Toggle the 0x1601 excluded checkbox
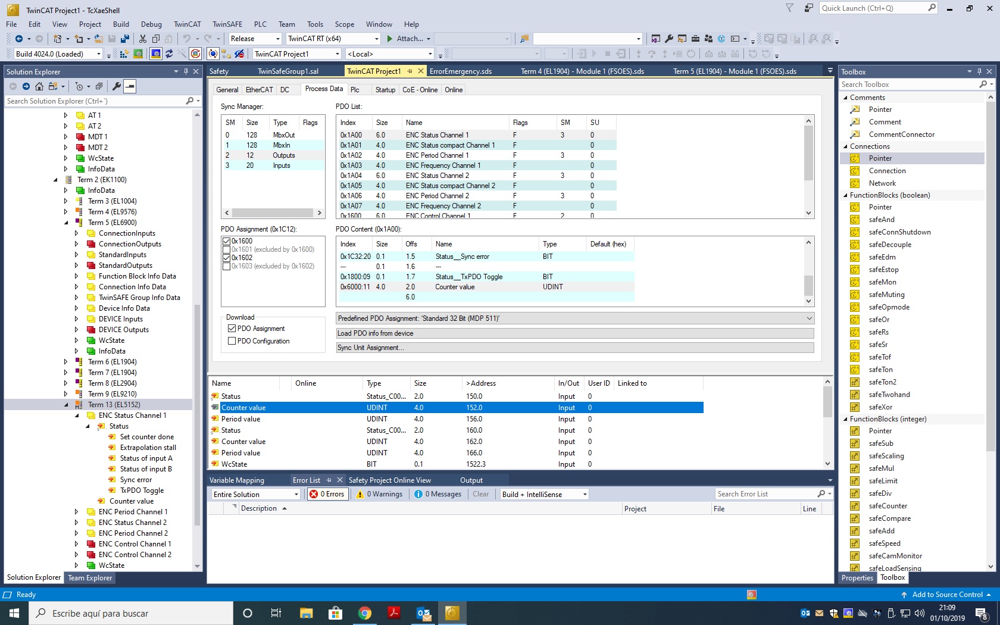 tap(226, 249)
